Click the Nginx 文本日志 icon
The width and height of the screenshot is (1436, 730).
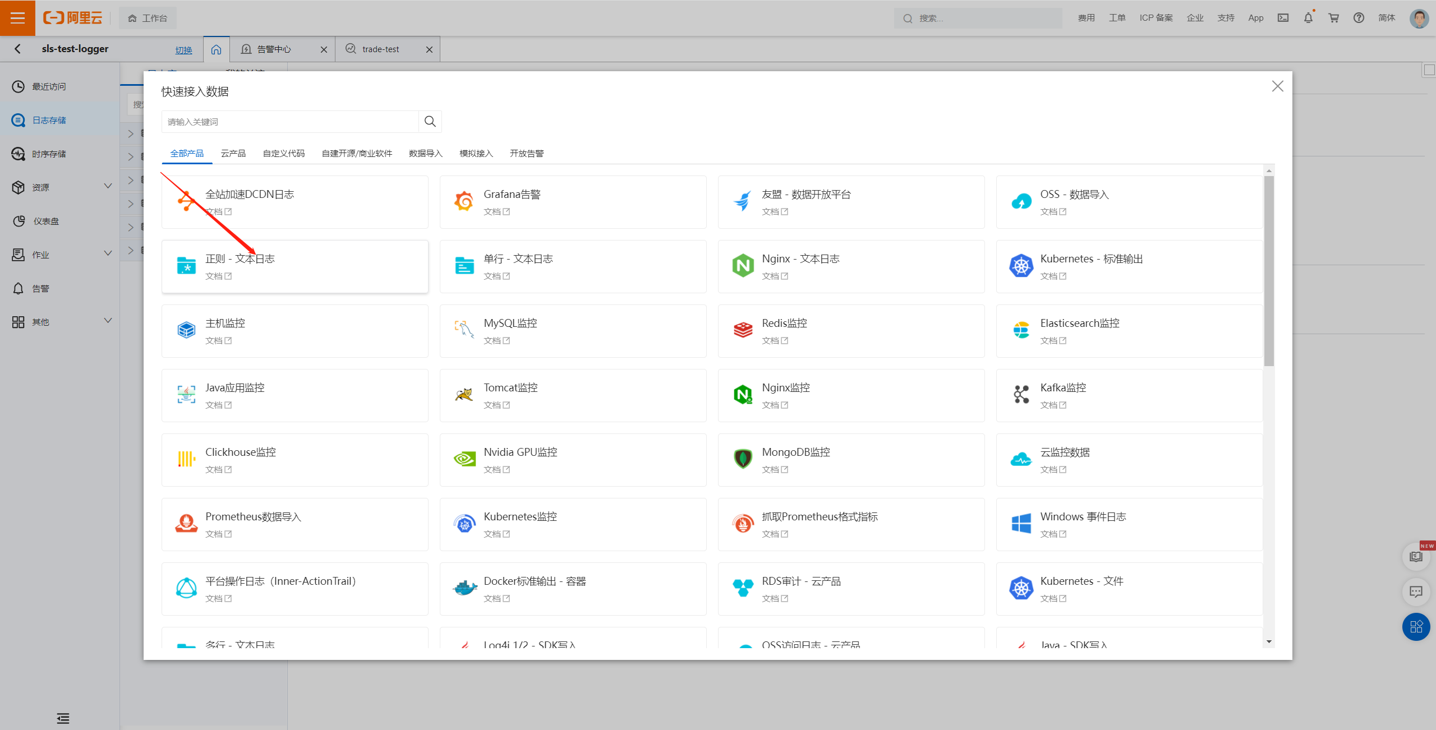(x=743, y=266)
